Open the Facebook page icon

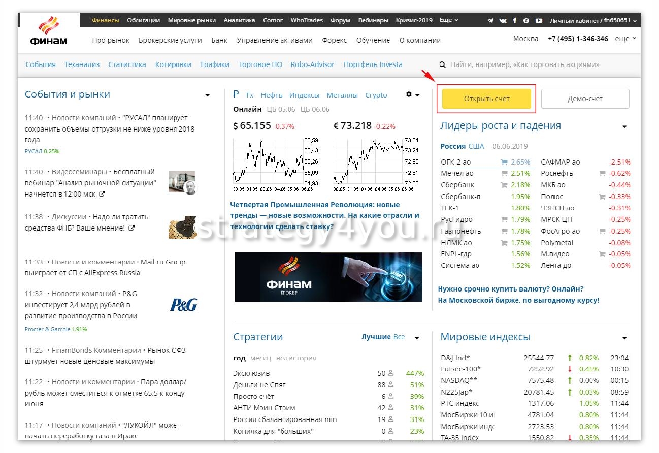515,20
